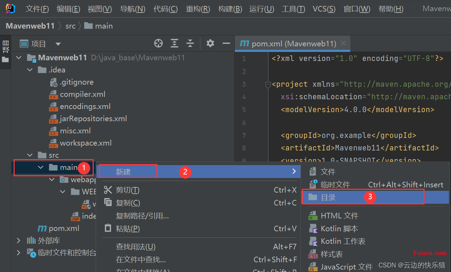Select Kotlin 工作表 in submenu
The height and width of the screenshot is (272, 451).
click(x=375, y=241)
